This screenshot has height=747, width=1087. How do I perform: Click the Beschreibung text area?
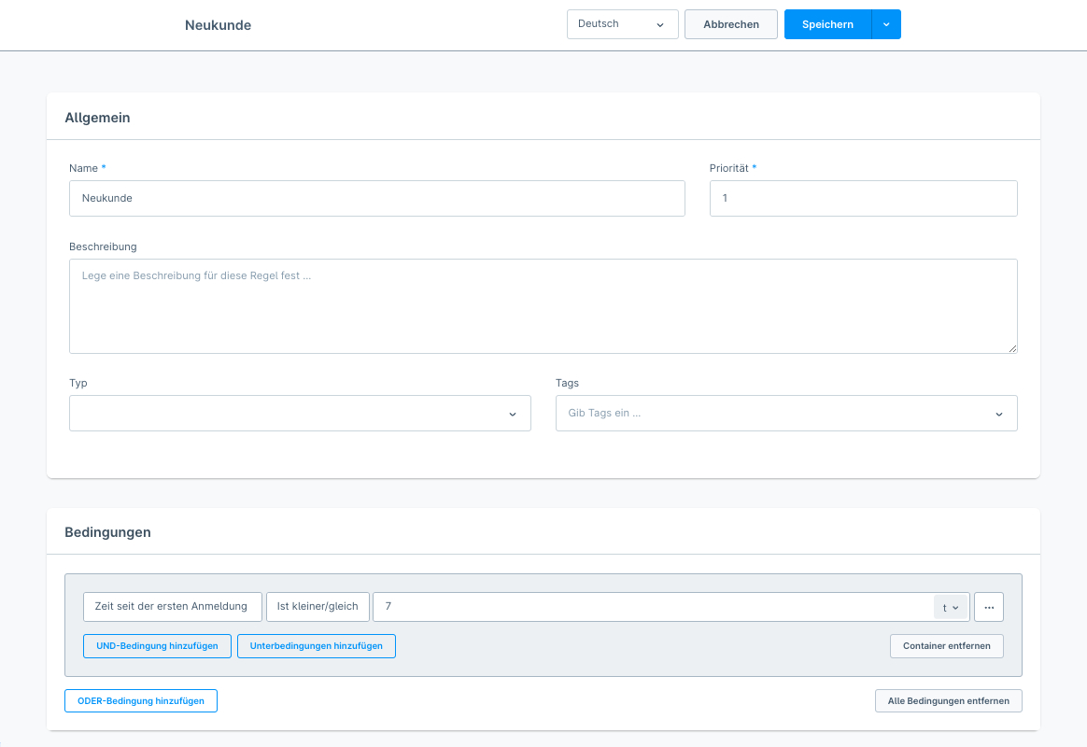543,305
